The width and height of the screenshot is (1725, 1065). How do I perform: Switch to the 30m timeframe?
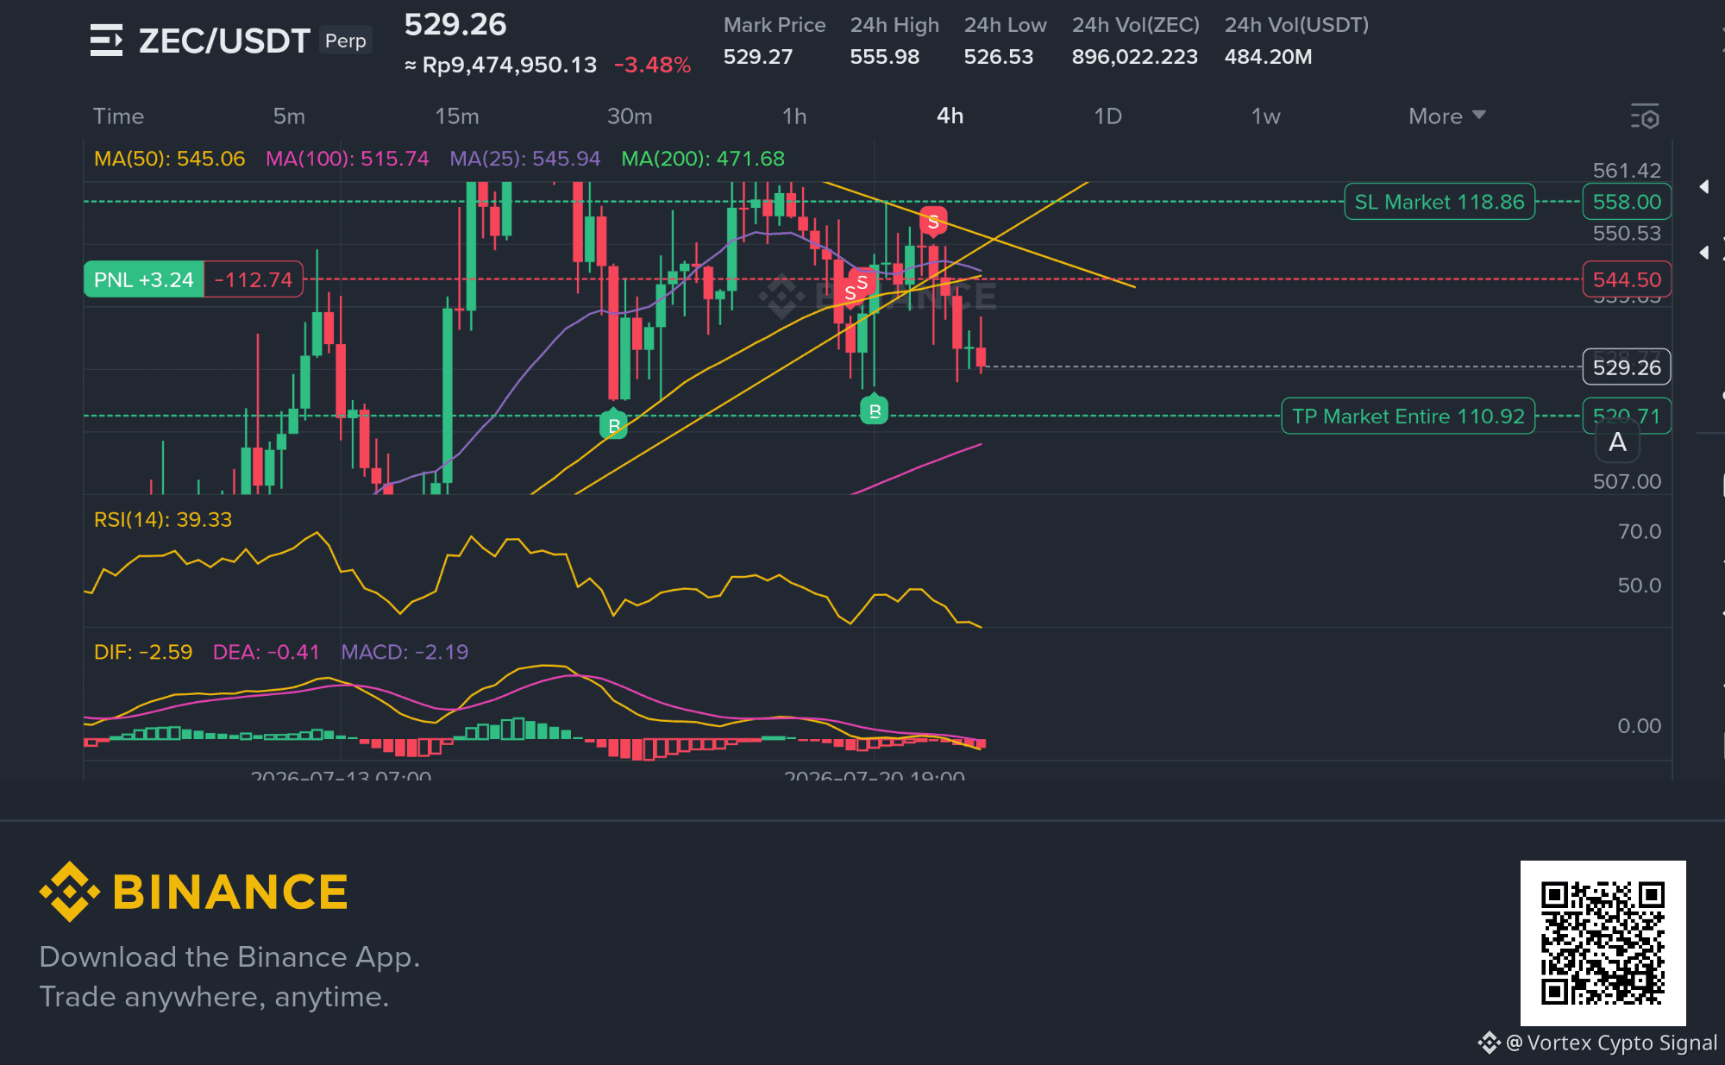point(630,116)
